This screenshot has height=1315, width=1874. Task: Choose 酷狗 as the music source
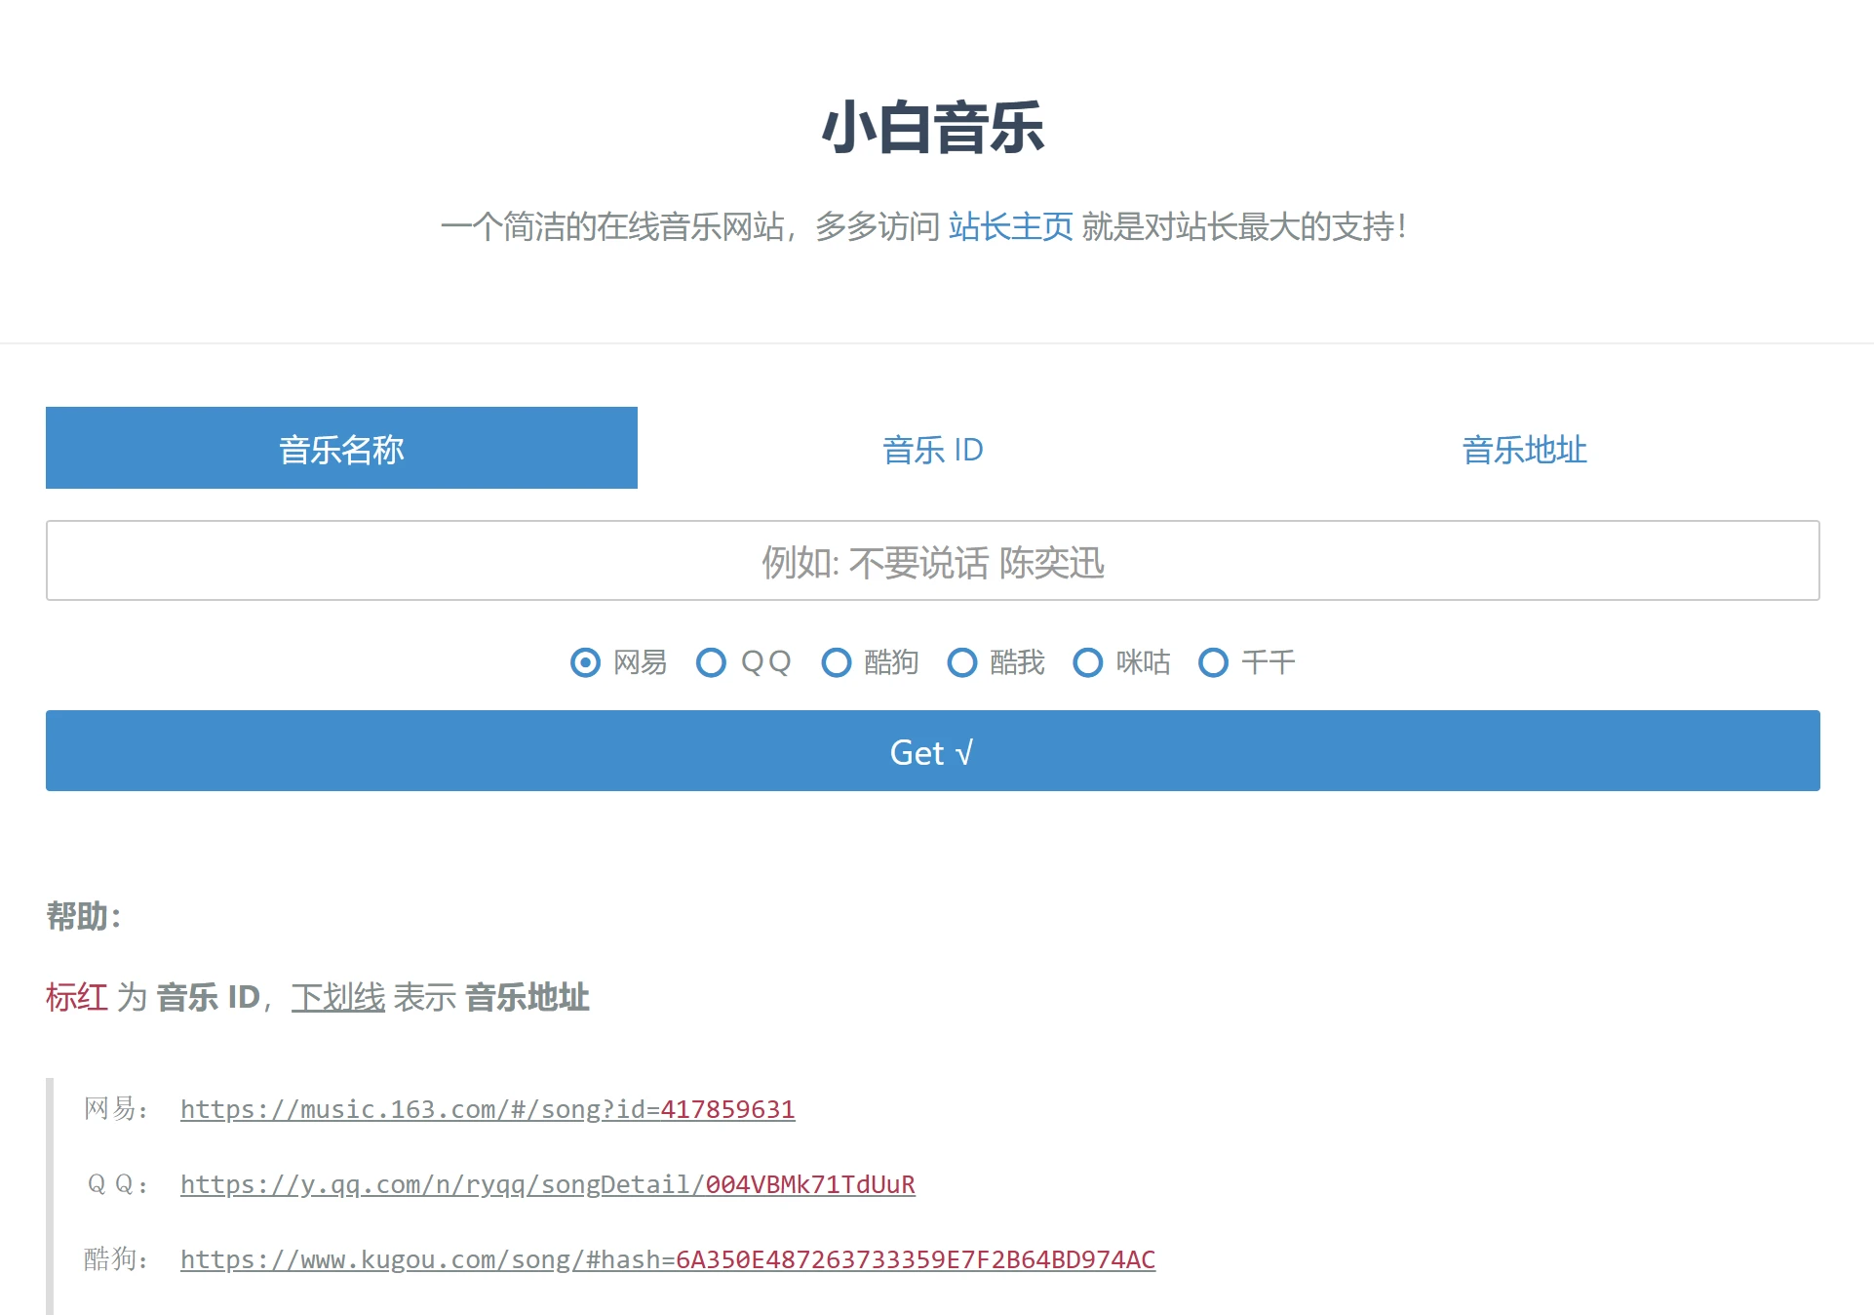coord(837,662)
